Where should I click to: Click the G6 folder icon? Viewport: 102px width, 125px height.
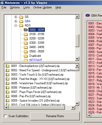click(21, 17)
